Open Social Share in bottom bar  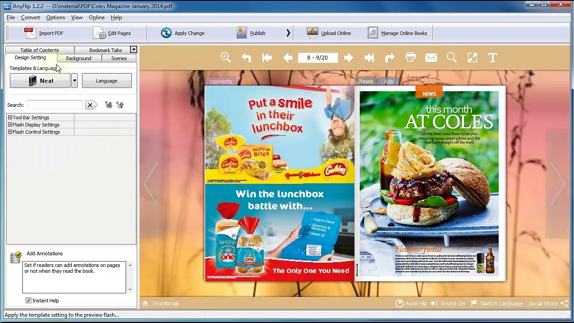[x=548, y=304]
